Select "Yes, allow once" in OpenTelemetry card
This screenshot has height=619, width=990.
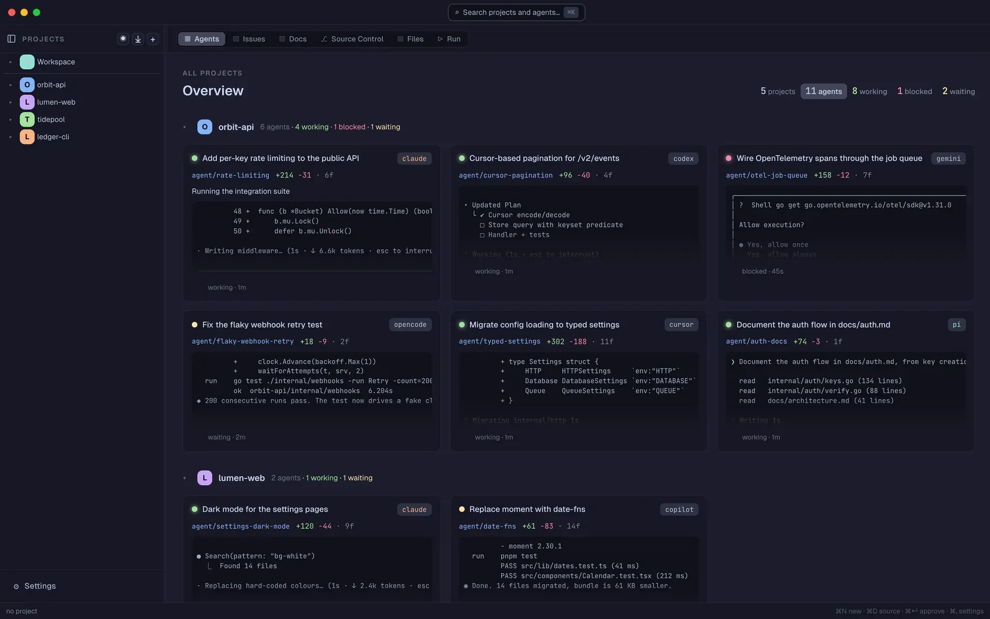point(773,245)
